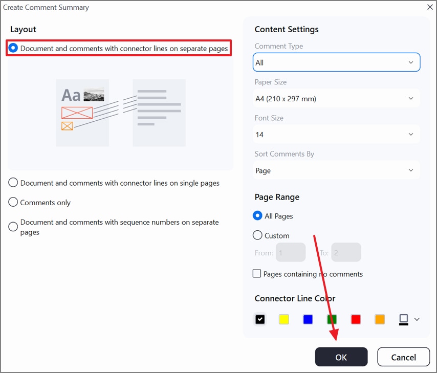Select the green connector line color
The image size is (437, 373).
332,319
